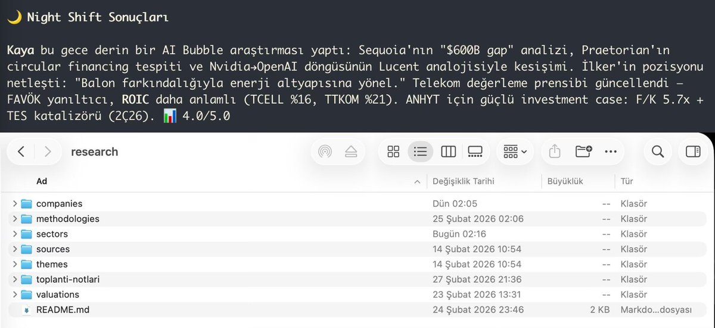Click the 'Markdo...dosyası' type cell
The width and height of the screenshot is (715, 328).
point(656,310)
